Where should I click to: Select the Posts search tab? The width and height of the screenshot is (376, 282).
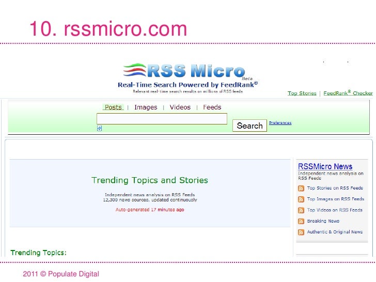coord(113,107)
